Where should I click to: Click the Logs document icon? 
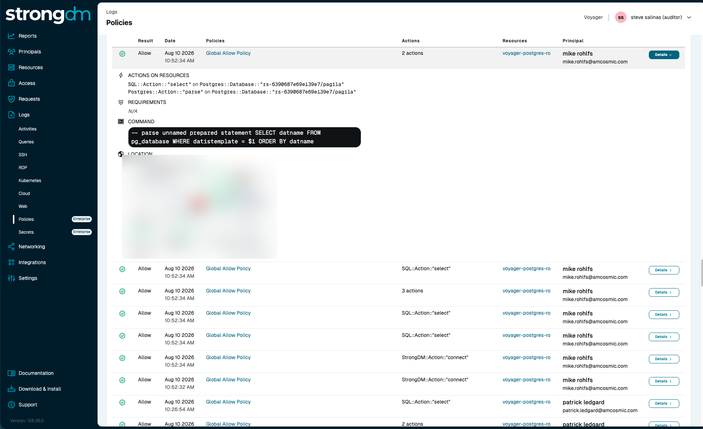[11, 115]
